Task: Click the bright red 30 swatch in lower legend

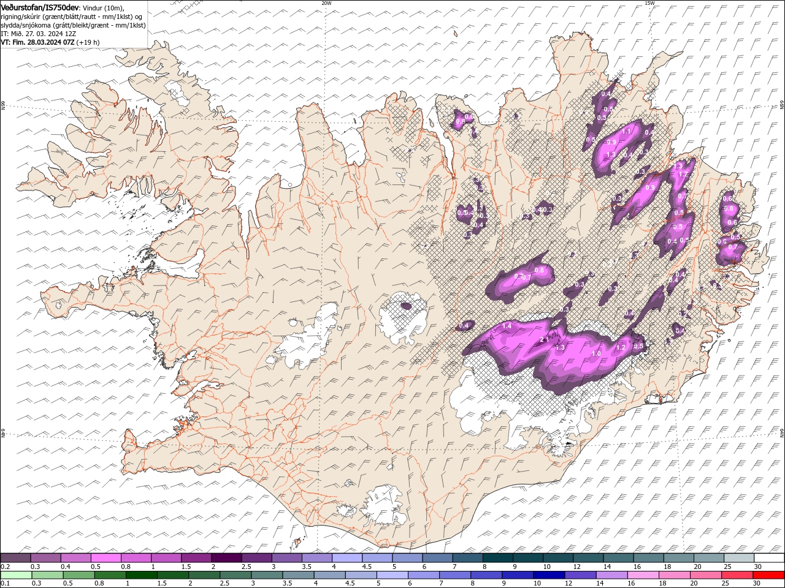Action: 768,575
